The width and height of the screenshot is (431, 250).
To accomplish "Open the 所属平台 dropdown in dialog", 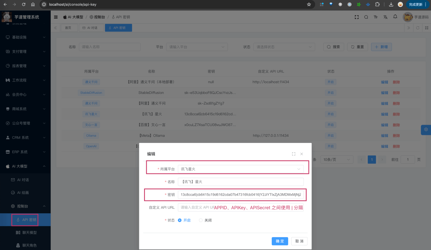I will 240,169.
